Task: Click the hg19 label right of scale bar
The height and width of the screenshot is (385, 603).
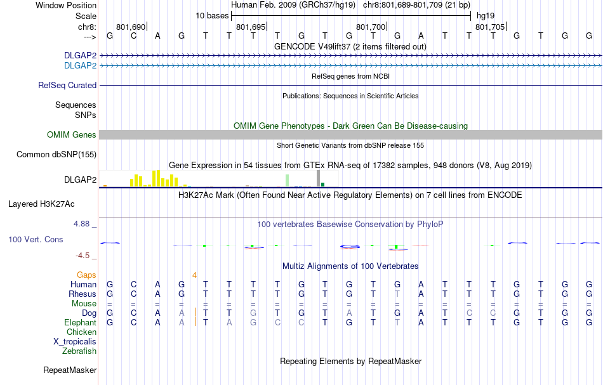Action: click(486, 16)
